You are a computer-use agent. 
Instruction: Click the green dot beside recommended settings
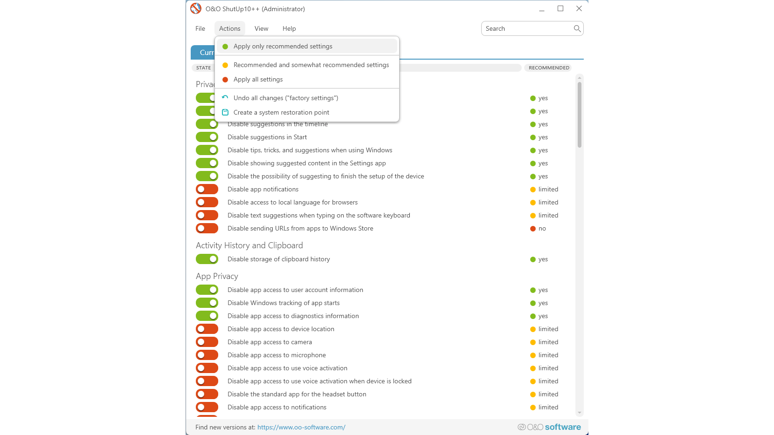225,47
